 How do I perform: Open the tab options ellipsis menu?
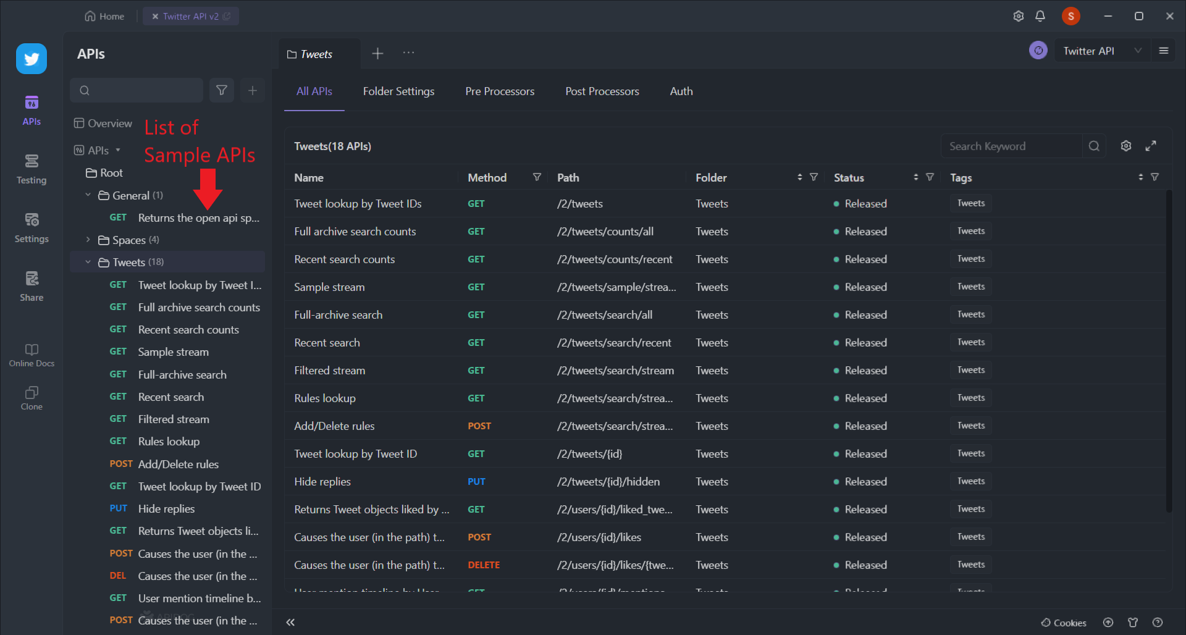(408, 53)
